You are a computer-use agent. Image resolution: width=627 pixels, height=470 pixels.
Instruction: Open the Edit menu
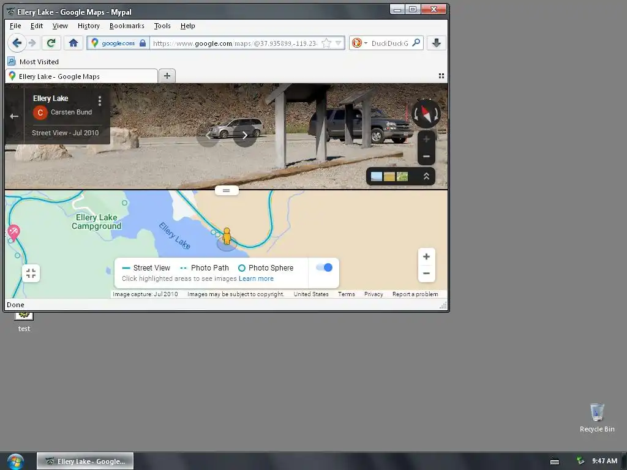[36, 26]
